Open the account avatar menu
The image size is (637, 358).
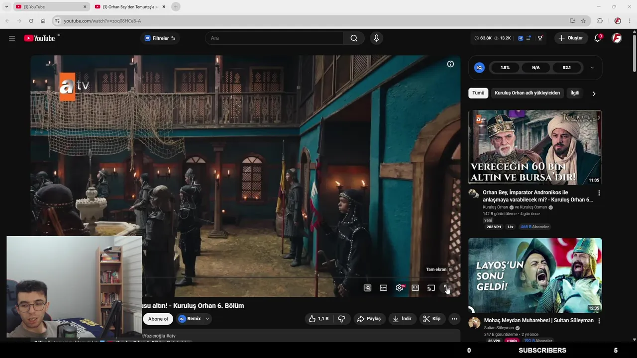[617, 38]
